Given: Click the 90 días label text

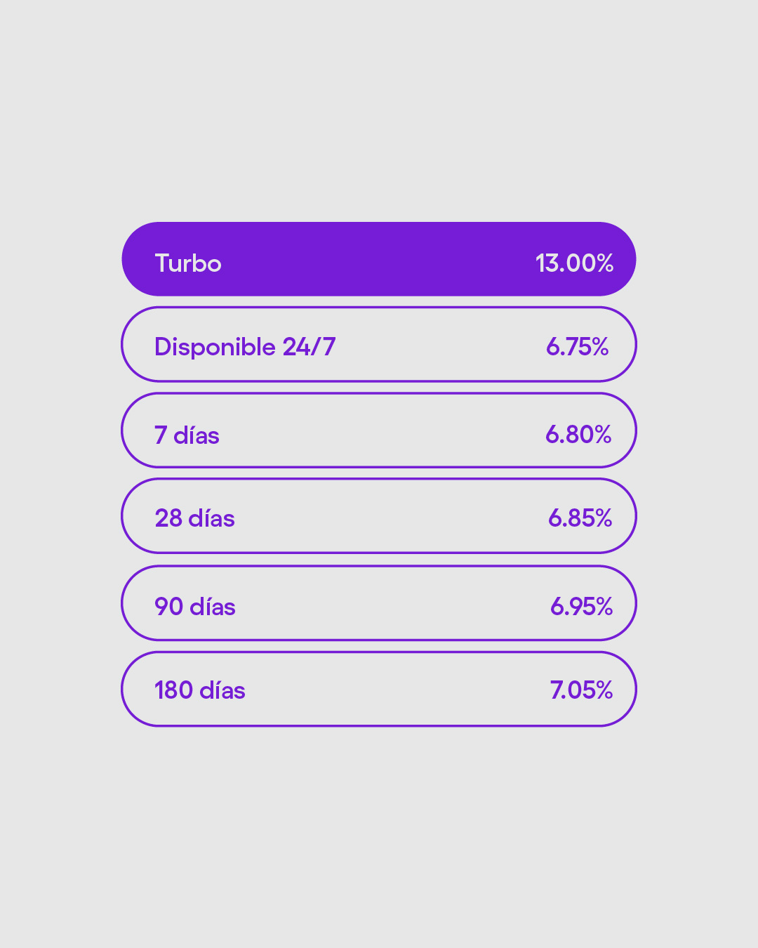Looking at the screenshot, I should point(195,607).
